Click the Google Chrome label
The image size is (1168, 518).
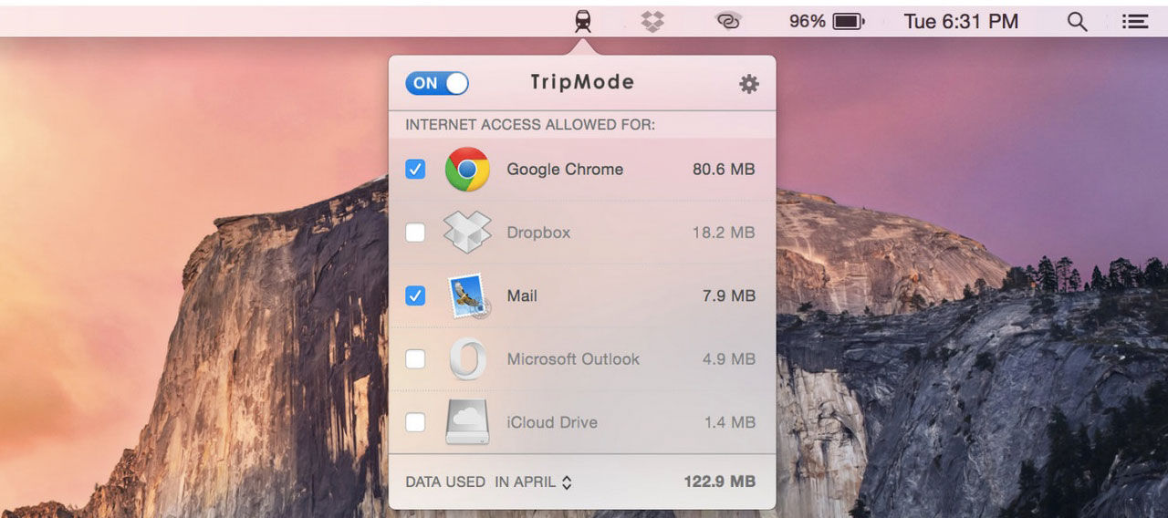[565, 169]
